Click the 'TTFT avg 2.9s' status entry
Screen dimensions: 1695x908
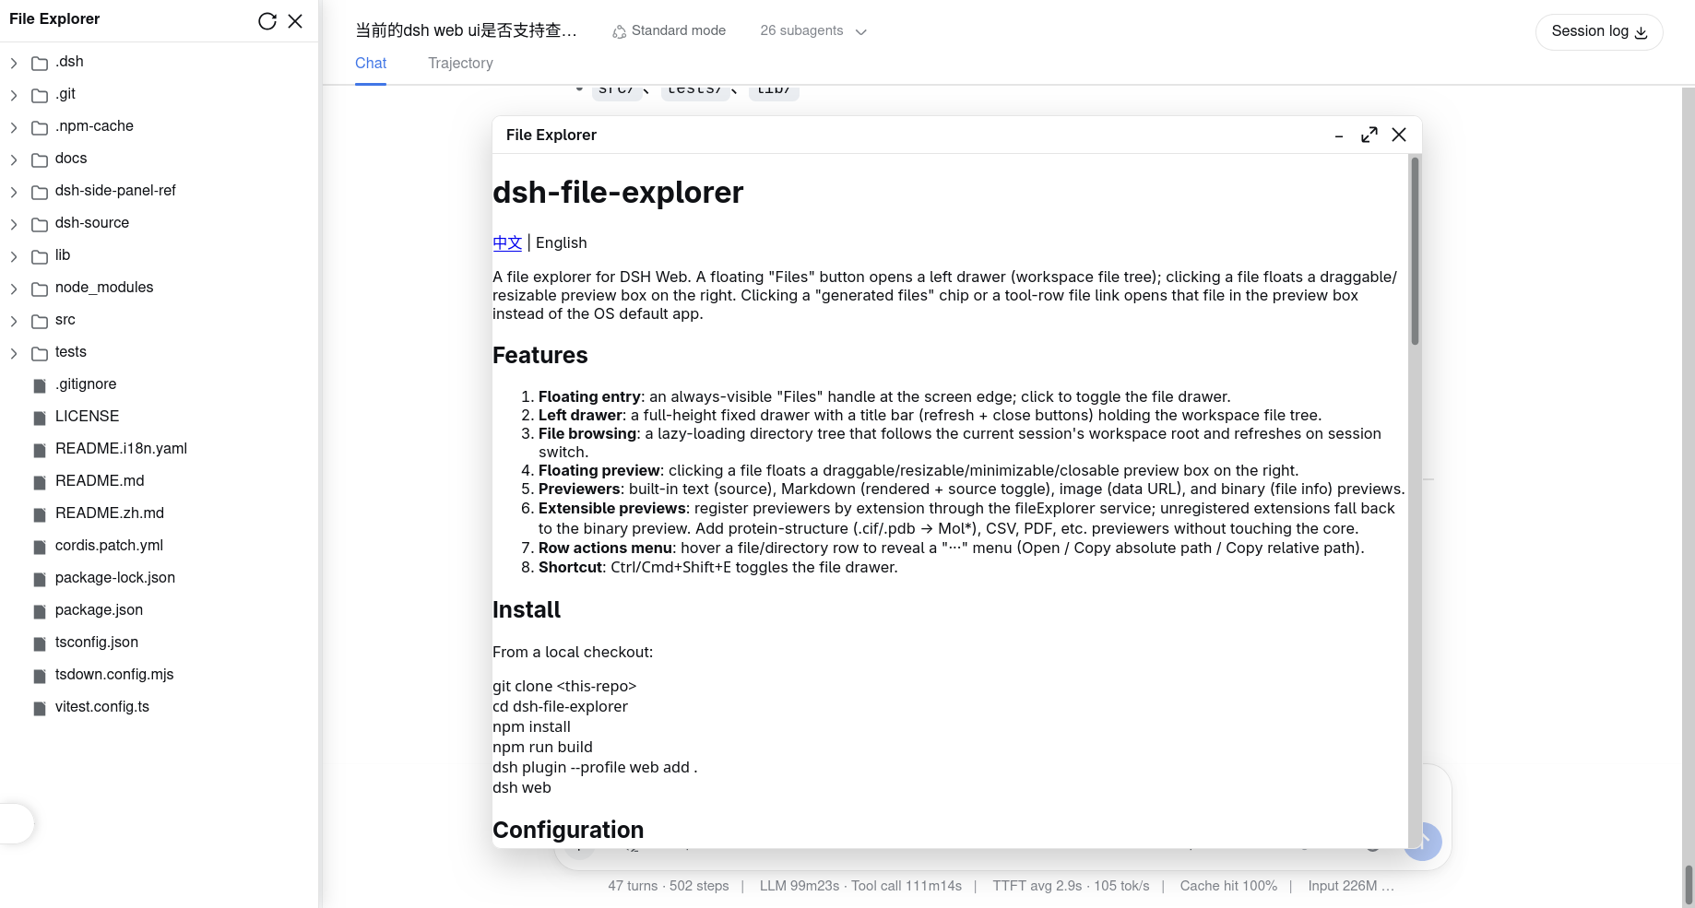(x=1037, y=886)
